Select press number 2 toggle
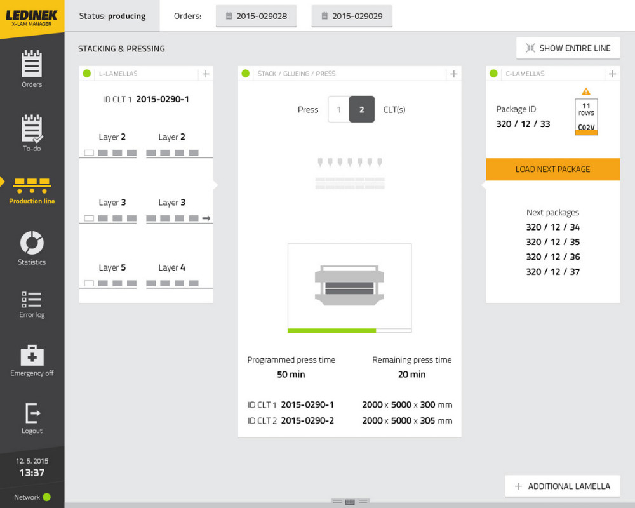Image resolution: width=635 pixels, height=508 pixels. [x=362, y=109]
